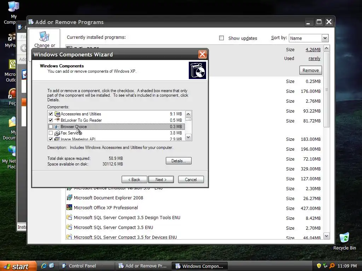Click programs list scrollbar up arrow
The image size is (362, 271).
pyautogui.click(x=326, y=48)
